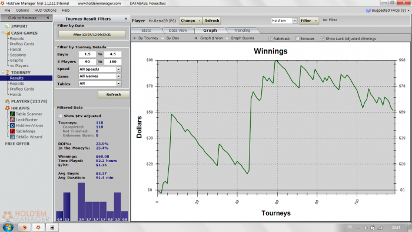Click Refresh button under tourney filters
Viewport: 412px width, 232px height.
114,95
